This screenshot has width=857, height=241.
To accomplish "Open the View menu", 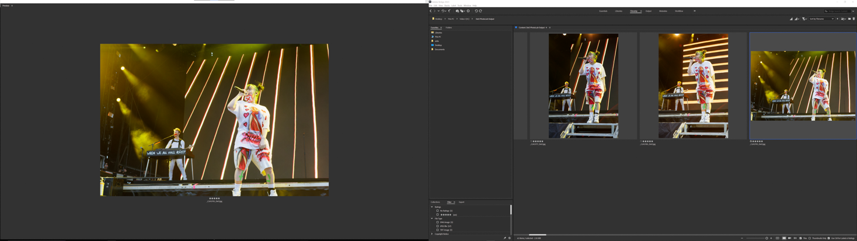I will tap(441, 5).
